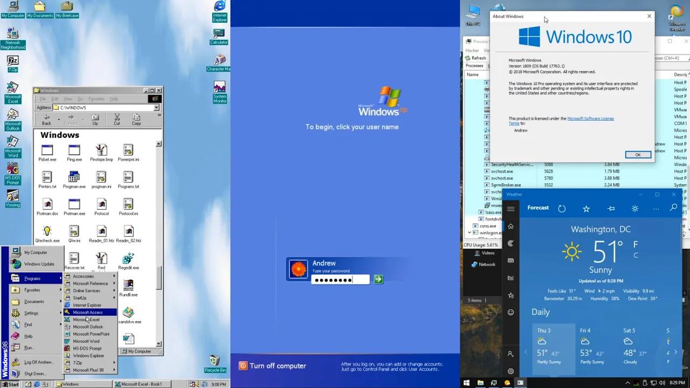The height and width of the screenshot is (388, 690).
Task: Click the Windows folder vertical scrollbar down arrow
Action: [x=158, y=343]
